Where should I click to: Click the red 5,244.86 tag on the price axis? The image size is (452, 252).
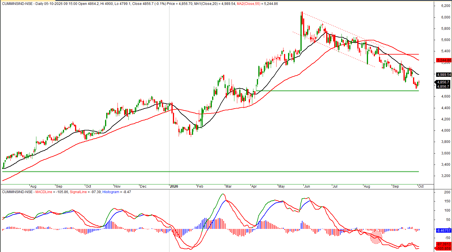[444, 60]
